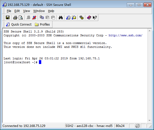
Task: Open a New Terminal Window icon
Action: [x=68, y=18]
